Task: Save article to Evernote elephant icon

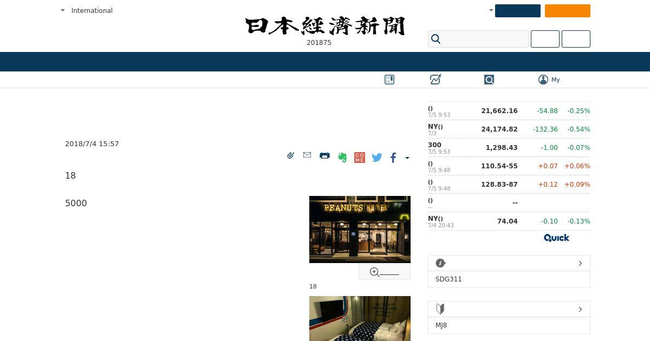Action: (x=342, y=158)
